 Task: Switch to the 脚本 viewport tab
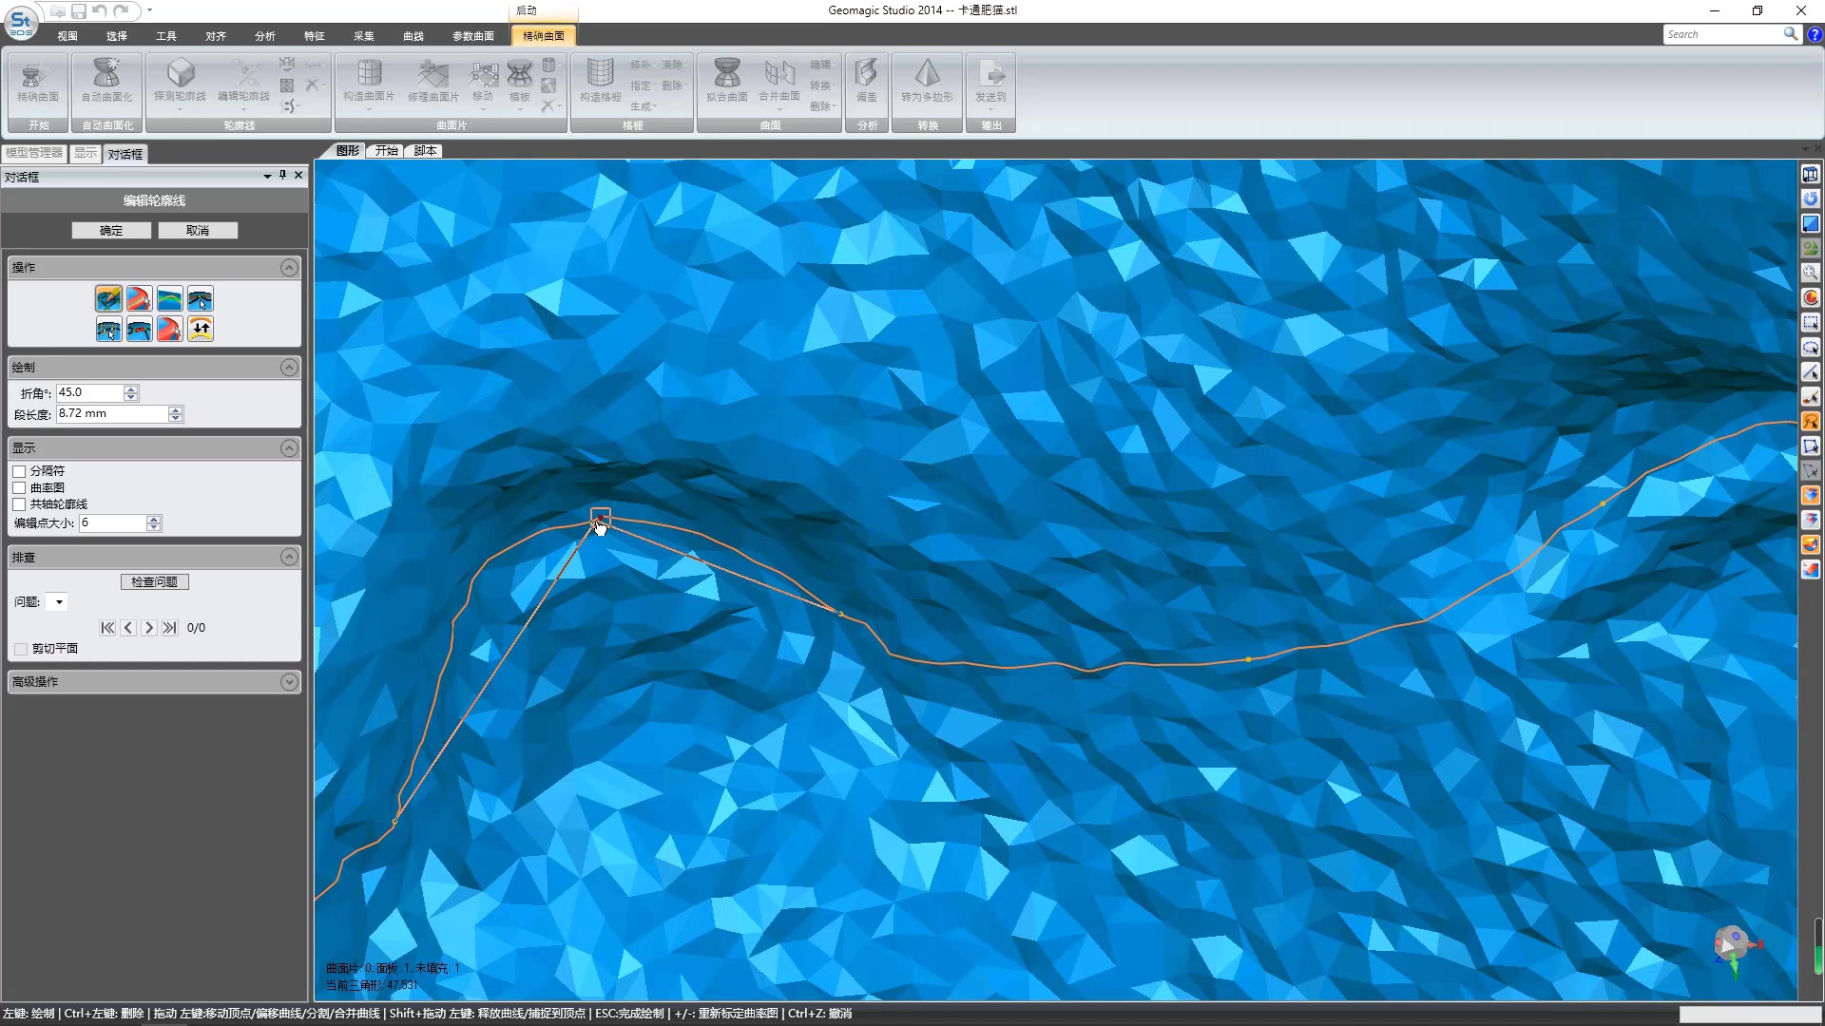(x=425, y=151)
